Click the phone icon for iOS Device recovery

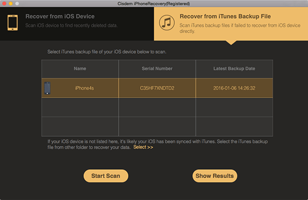13,23
